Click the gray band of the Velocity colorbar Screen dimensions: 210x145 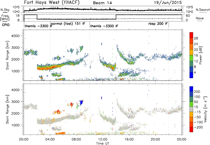tap(191, 109)
